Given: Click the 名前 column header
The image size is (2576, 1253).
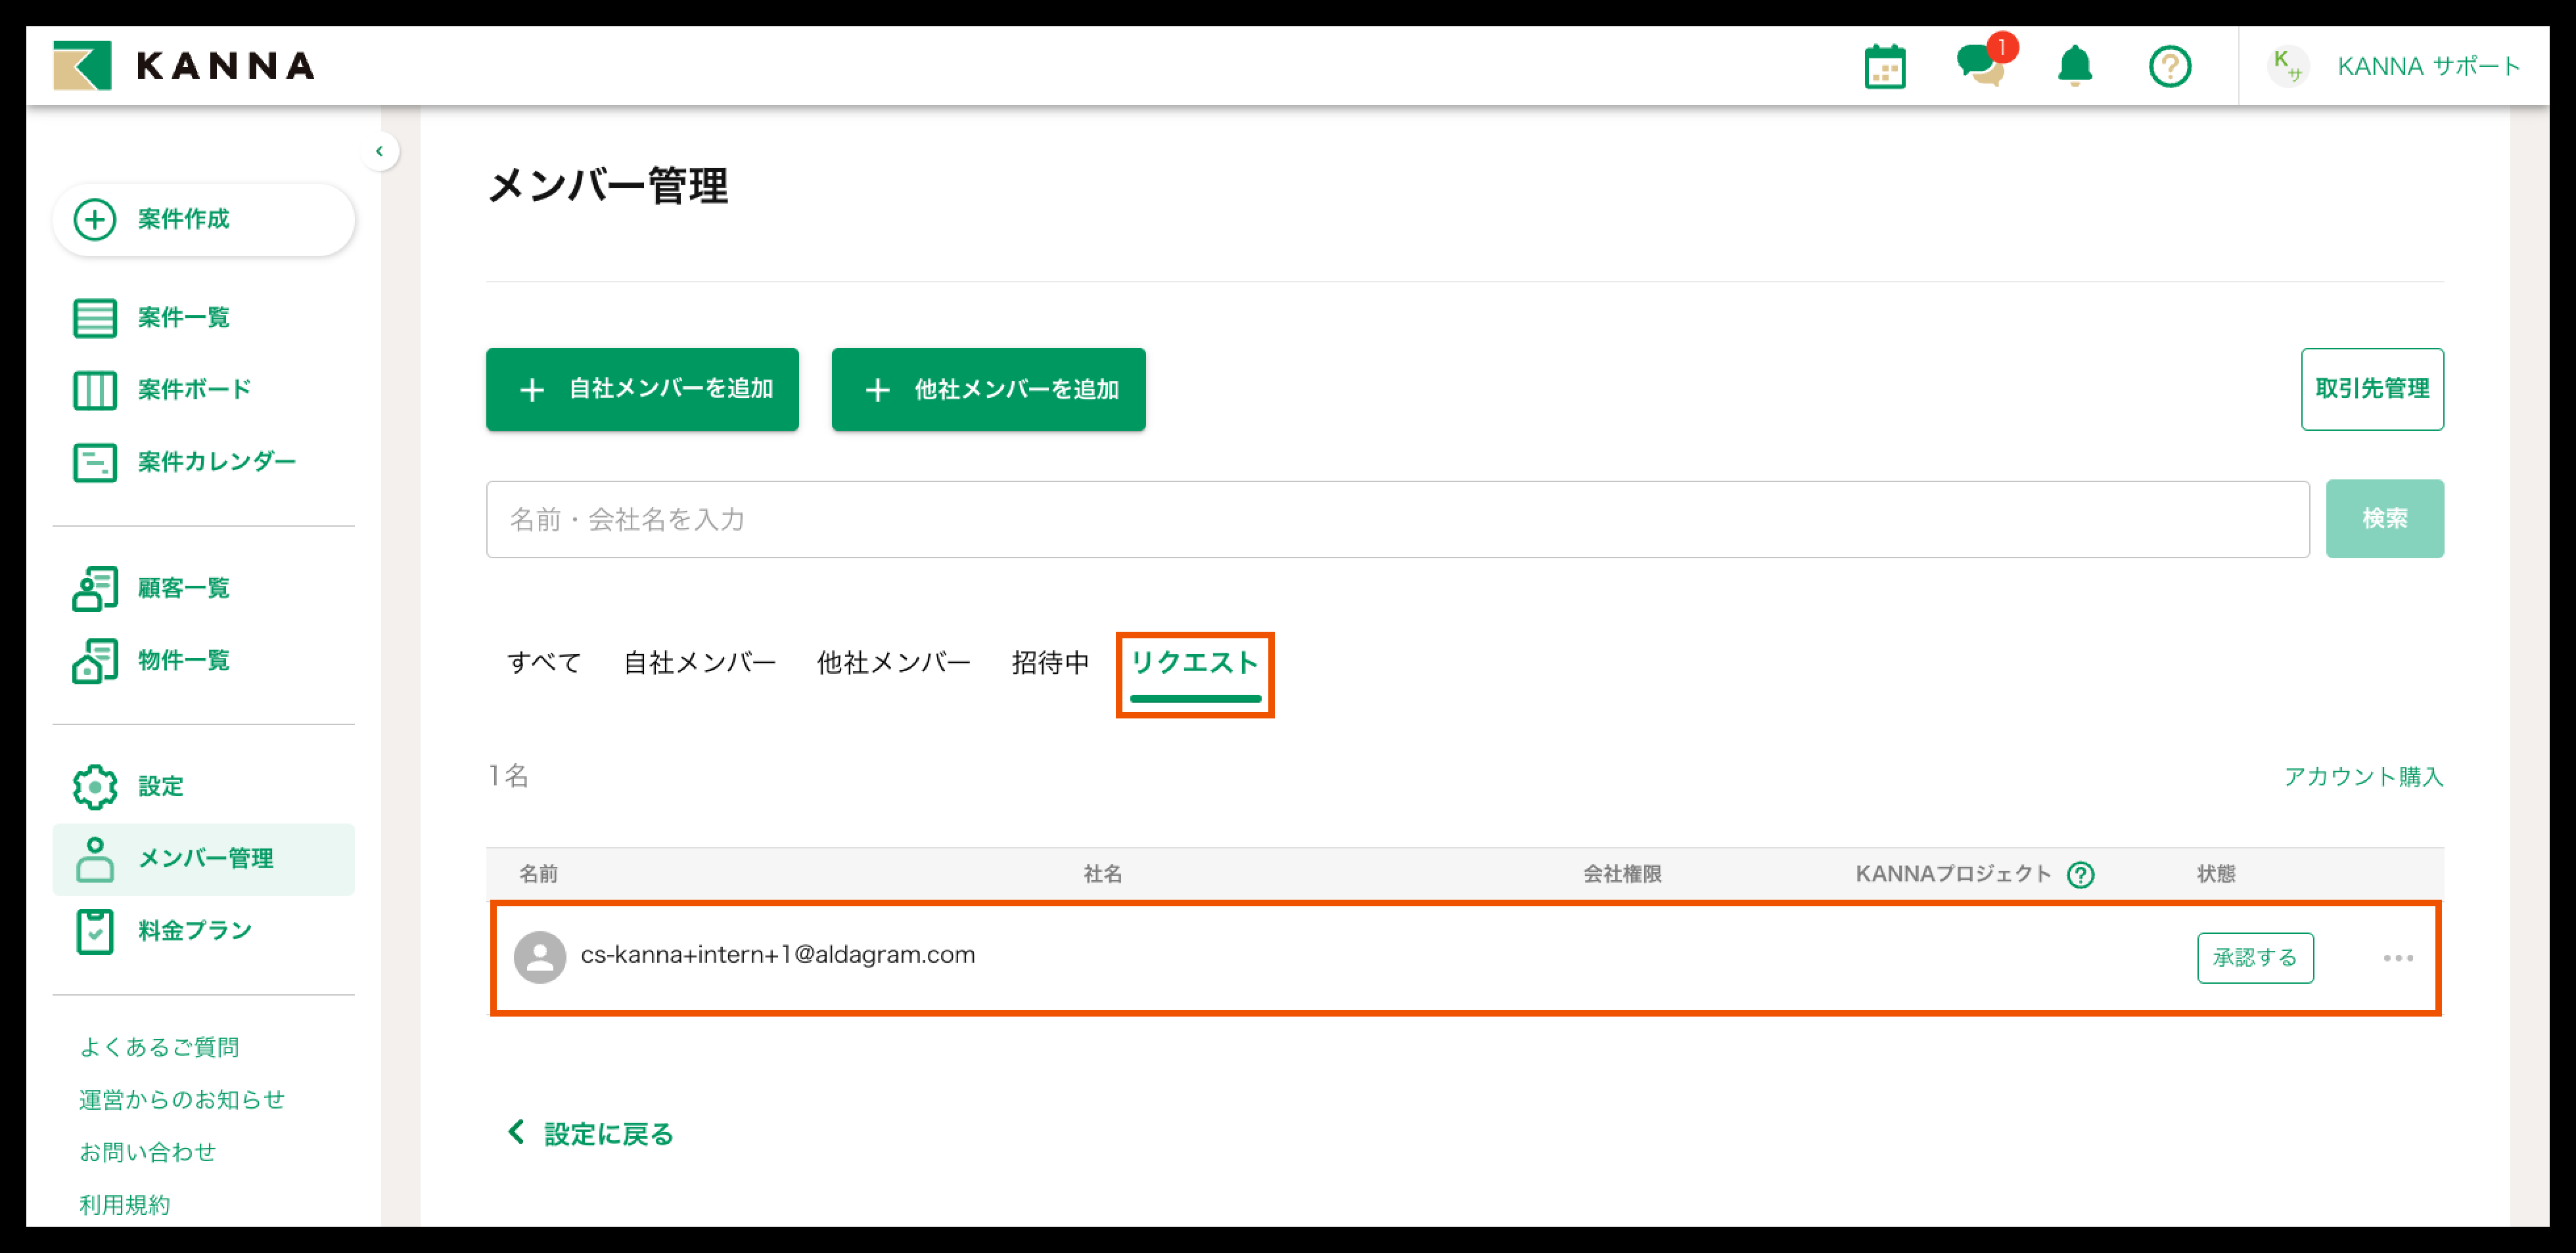Looking at the screenshot, I should [538, 873].
